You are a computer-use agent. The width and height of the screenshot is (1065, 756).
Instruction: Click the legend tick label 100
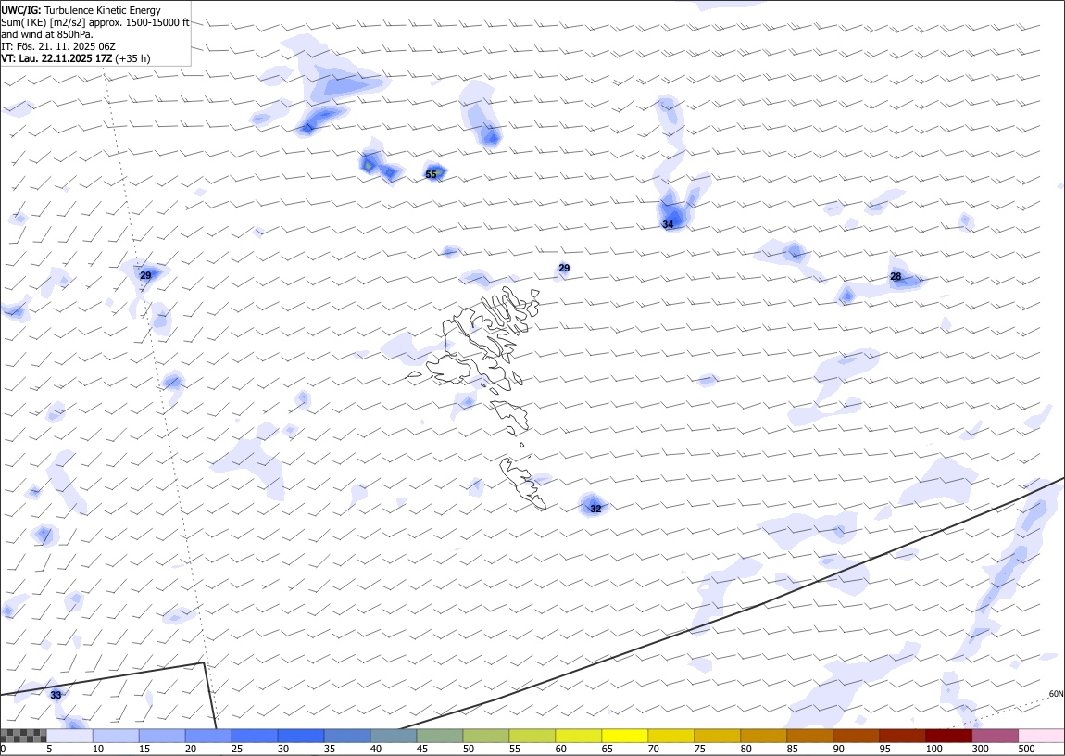[933, 749]
